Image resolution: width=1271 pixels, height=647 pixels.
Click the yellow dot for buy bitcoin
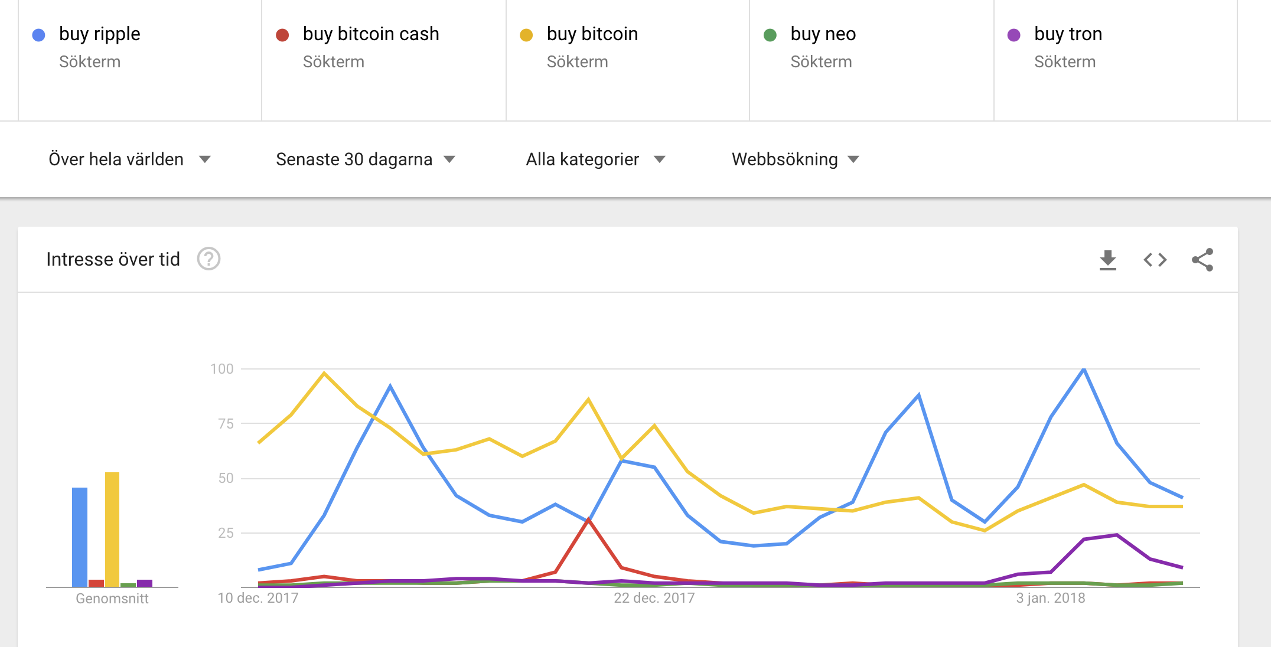coord(526,35)
